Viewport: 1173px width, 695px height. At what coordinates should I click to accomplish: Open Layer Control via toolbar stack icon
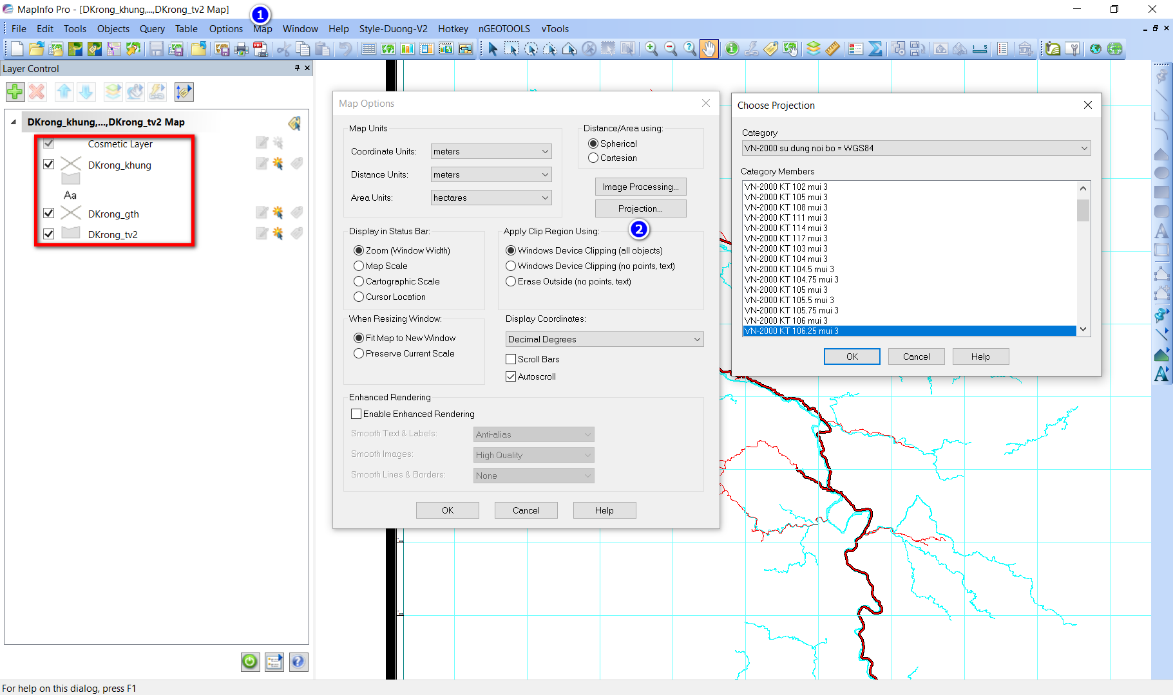[x=814, y=49]
